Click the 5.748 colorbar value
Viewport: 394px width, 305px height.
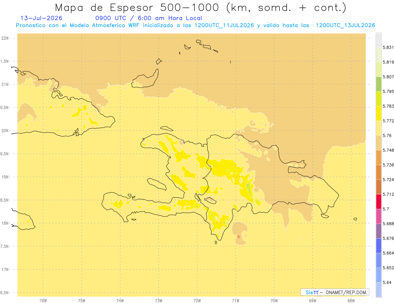click(x=388, y=150)
